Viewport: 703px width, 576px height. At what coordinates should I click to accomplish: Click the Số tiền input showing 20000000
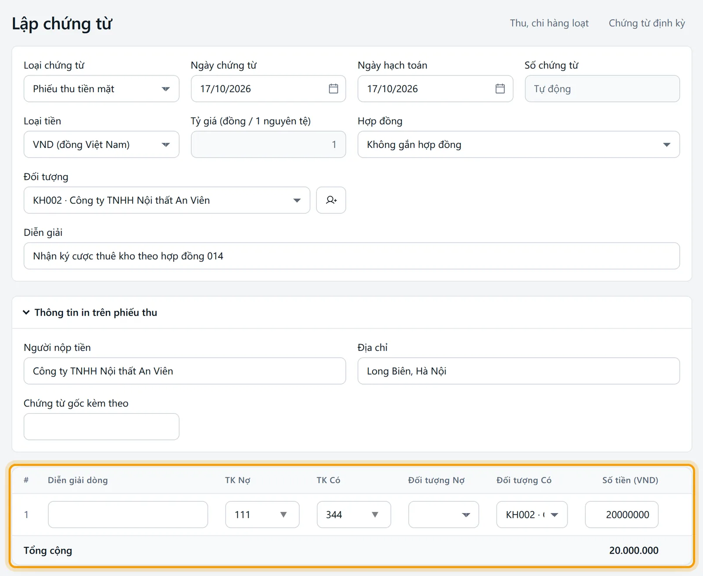pyautogui.click(x=622, y=515)
